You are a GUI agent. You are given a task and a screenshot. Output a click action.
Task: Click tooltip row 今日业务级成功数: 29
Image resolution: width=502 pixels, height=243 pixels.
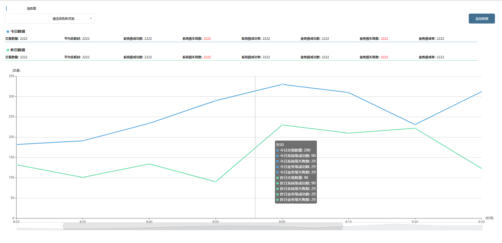(296, 167)
